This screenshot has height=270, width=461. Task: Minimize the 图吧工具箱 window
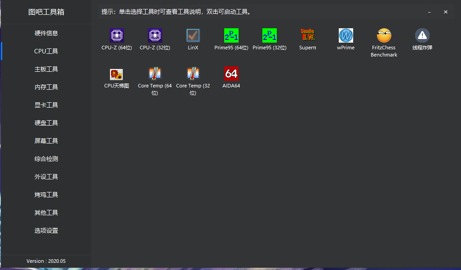(x=429, y=12)
